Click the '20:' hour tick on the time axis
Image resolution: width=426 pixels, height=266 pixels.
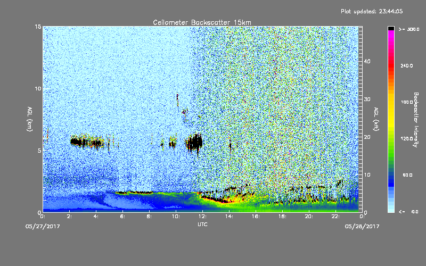[309, 217]
